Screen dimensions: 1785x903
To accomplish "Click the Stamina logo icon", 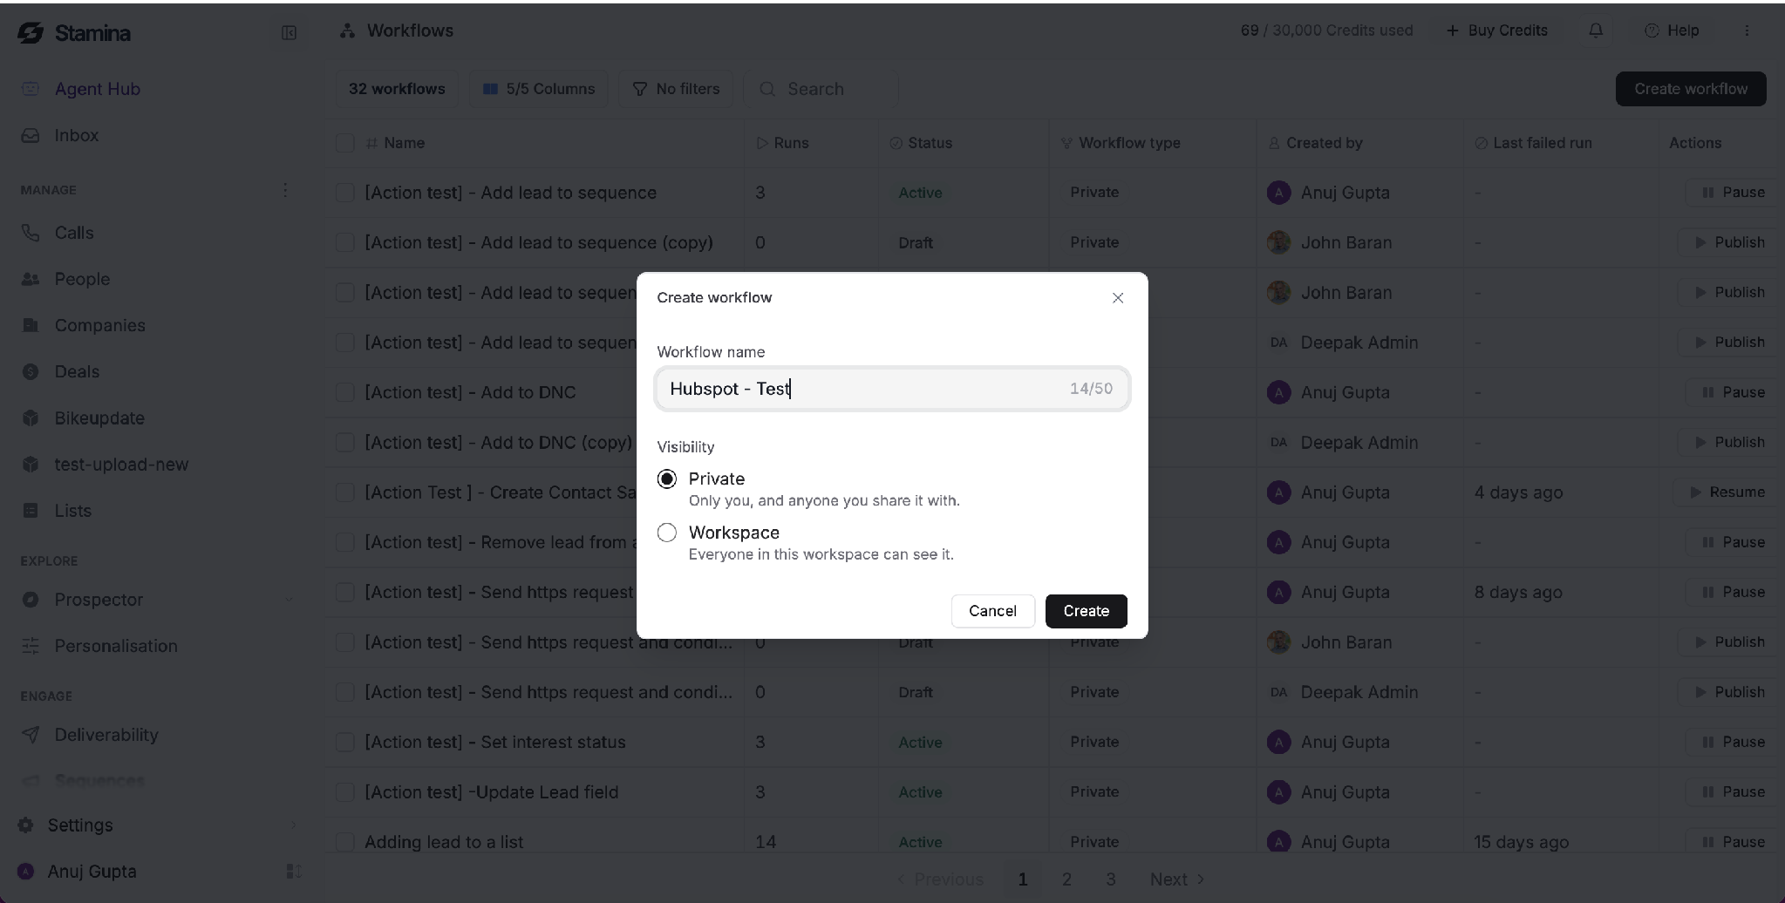I will (31, 33).
